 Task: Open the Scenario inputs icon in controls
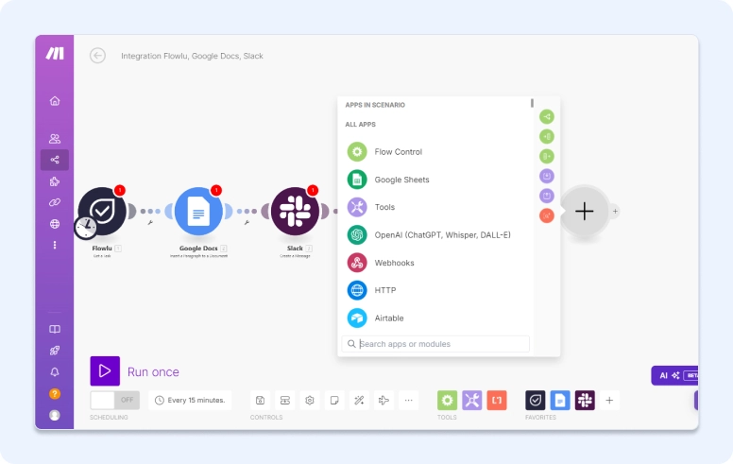pos(284,401)
